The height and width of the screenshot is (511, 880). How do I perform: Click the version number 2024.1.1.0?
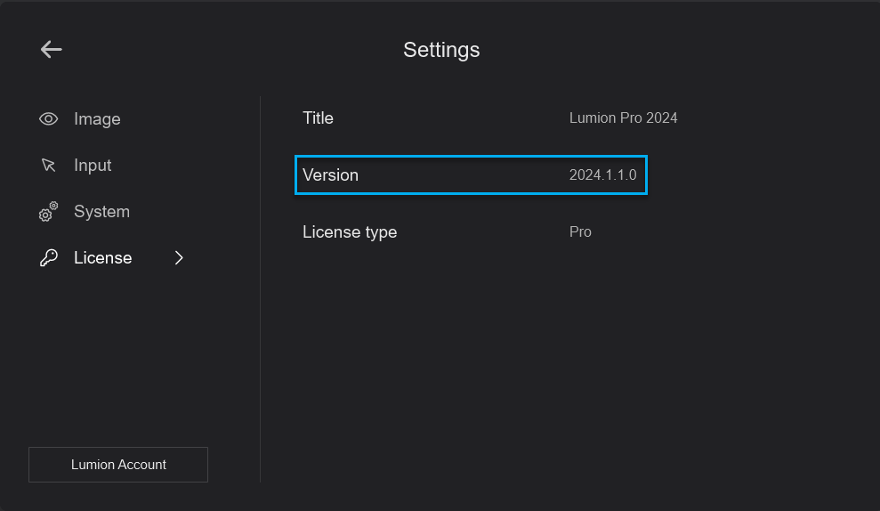tap(602, 175)
